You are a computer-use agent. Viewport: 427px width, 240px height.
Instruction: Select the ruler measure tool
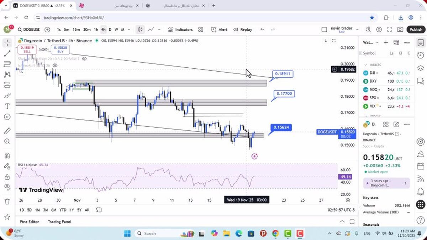click(7, 131)
